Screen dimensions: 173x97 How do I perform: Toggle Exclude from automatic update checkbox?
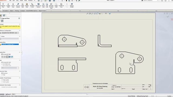(1, 87)
